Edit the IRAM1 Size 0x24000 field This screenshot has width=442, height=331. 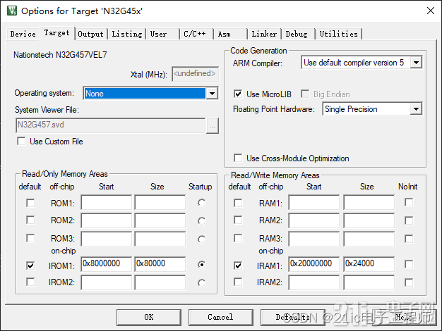click(369, 264)
